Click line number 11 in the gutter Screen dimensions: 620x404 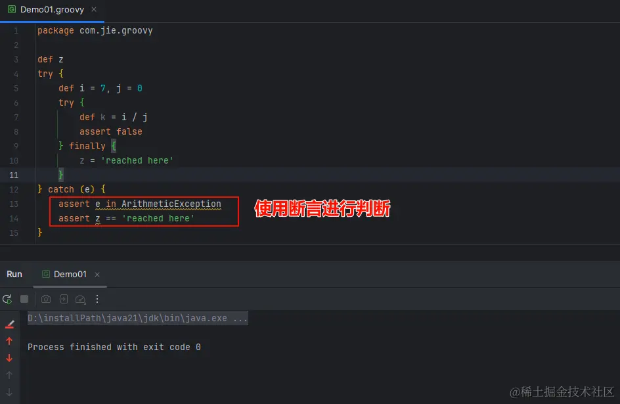click(14, 175)
